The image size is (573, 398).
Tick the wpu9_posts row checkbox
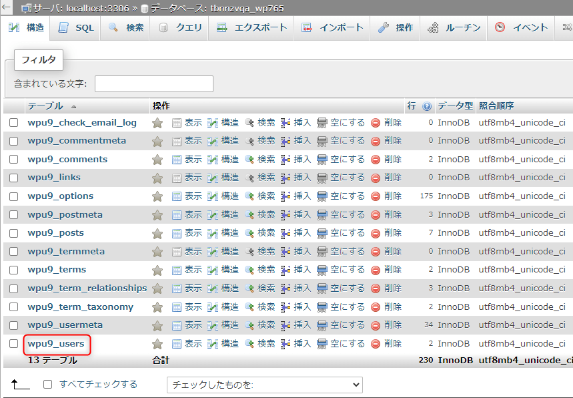13,233
